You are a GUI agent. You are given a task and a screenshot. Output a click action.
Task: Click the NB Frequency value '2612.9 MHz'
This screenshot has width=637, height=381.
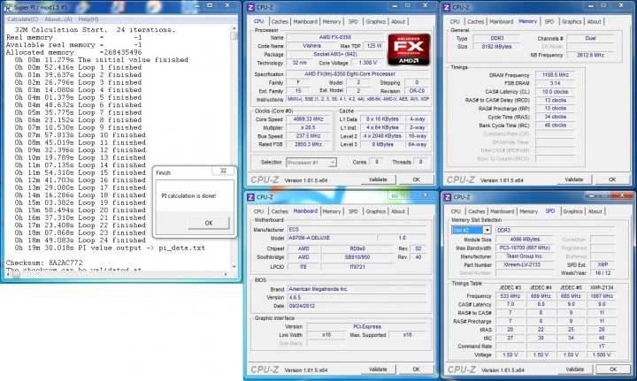(x=590, y=55)
